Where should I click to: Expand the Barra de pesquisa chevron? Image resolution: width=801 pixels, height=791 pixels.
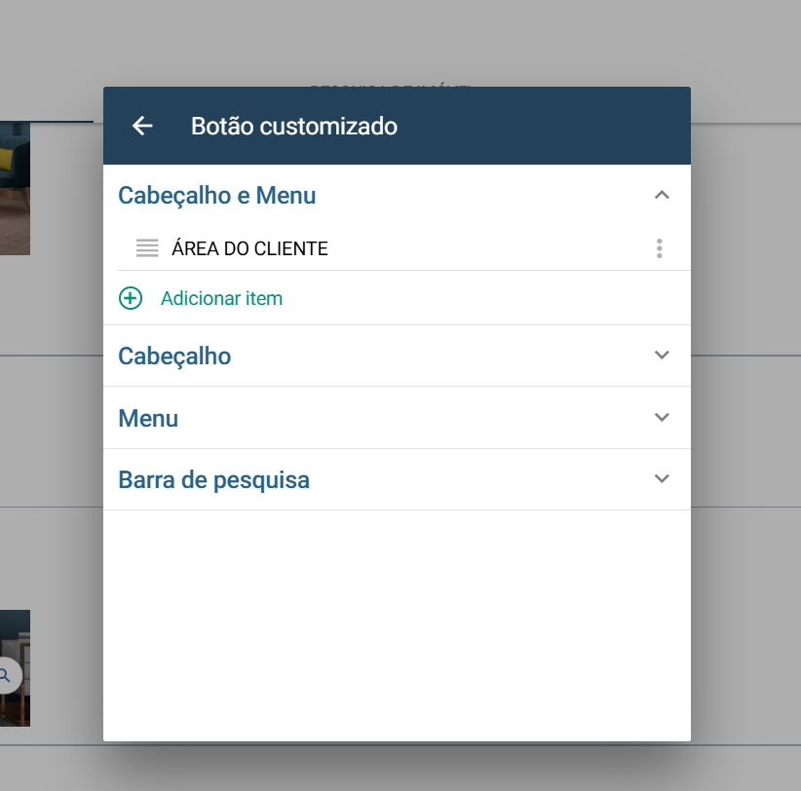click(x=662, y=478)
